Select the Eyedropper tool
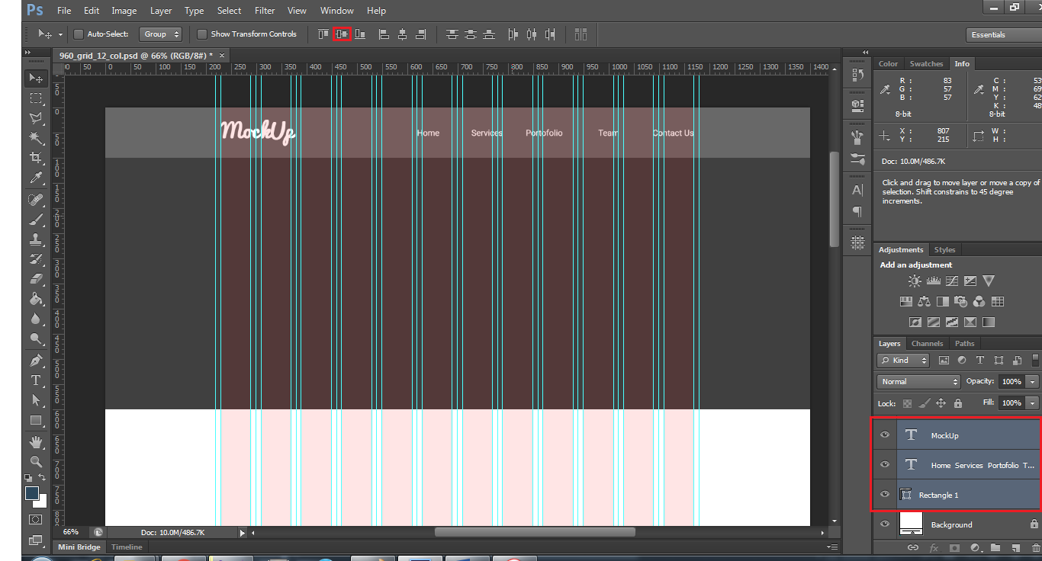Screen dimensions: 1042x561 pos(36,178)
